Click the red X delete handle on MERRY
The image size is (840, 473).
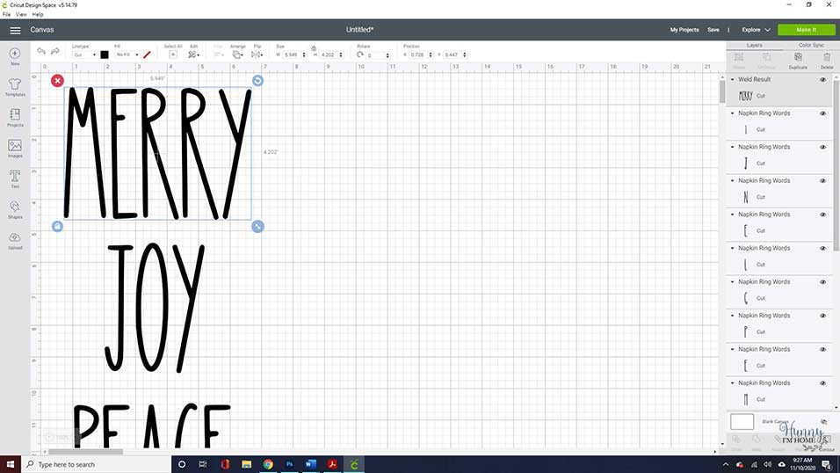click(x=57, y=80)
